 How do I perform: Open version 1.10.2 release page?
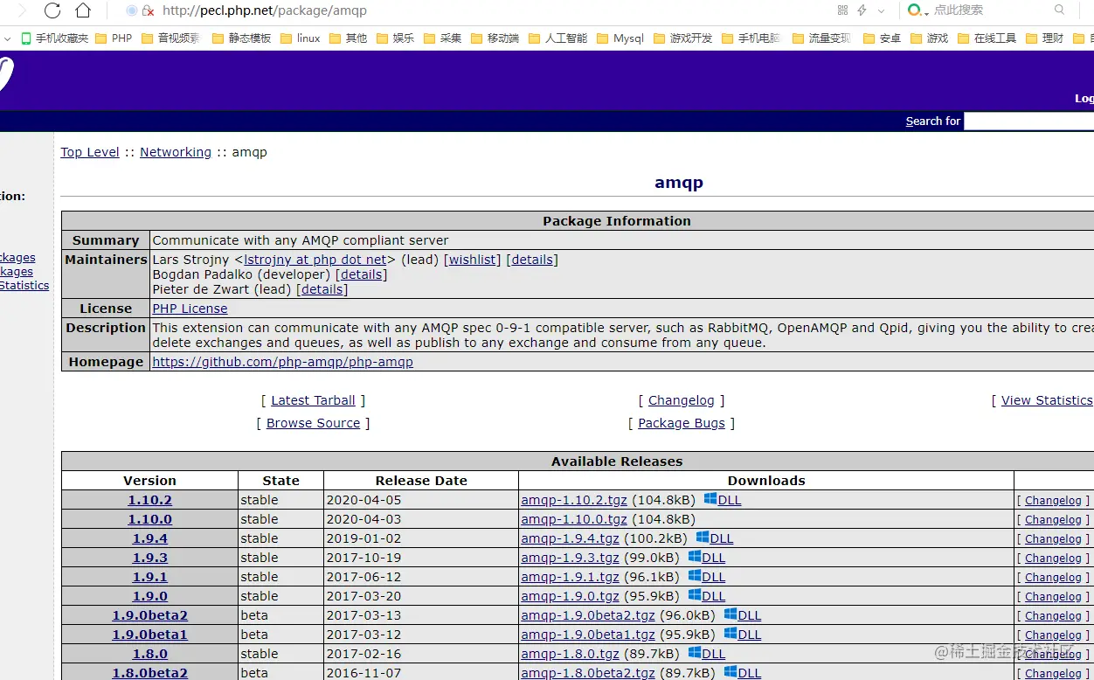coord(150,500)
